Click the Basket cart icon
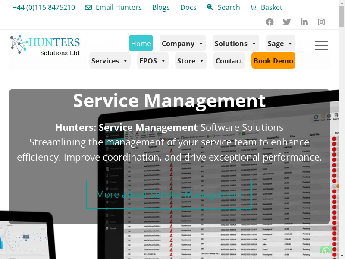 coord(253,7)
